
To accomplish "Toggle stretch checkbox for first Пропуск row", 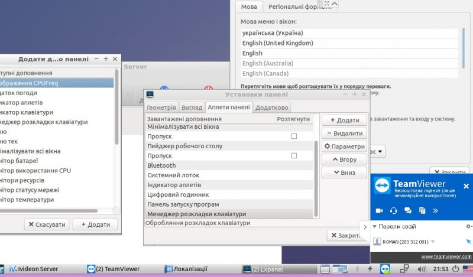I will [294, 136].
